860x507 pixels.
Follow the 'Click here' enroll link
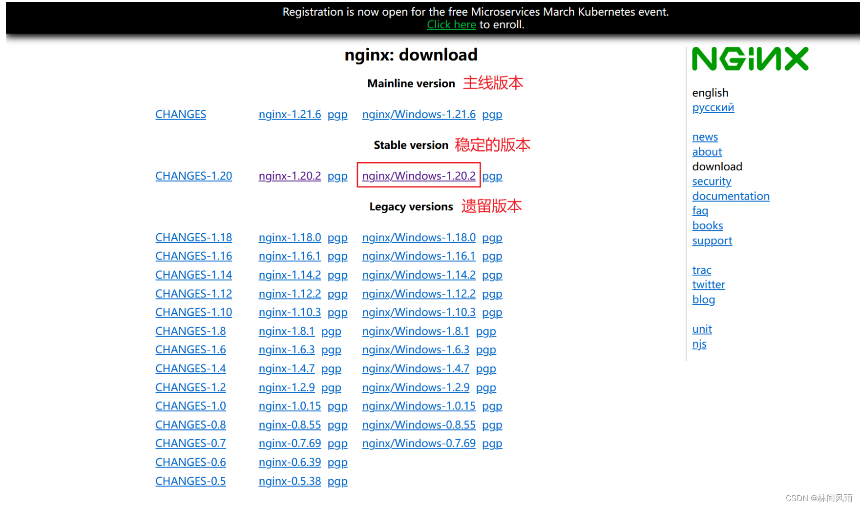click(451, 25)
